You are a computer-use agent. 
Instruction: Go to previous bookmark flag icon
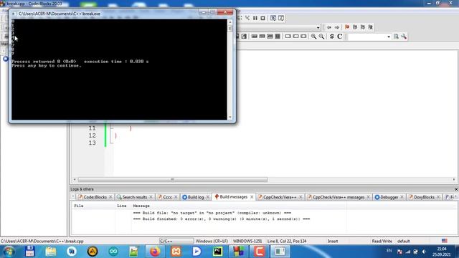click(x=355, y=27)
